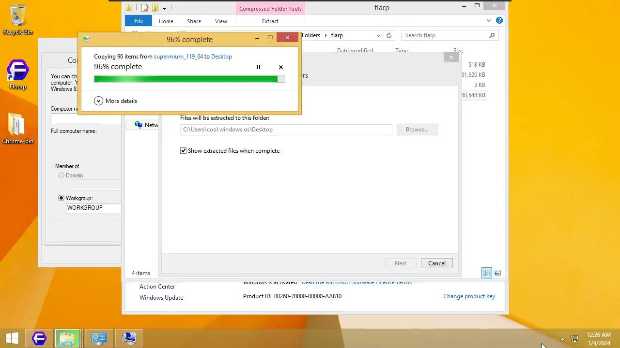This screenshot has width=620, height=348.
Task: Click the extraction destination path field
Action: 286,130
